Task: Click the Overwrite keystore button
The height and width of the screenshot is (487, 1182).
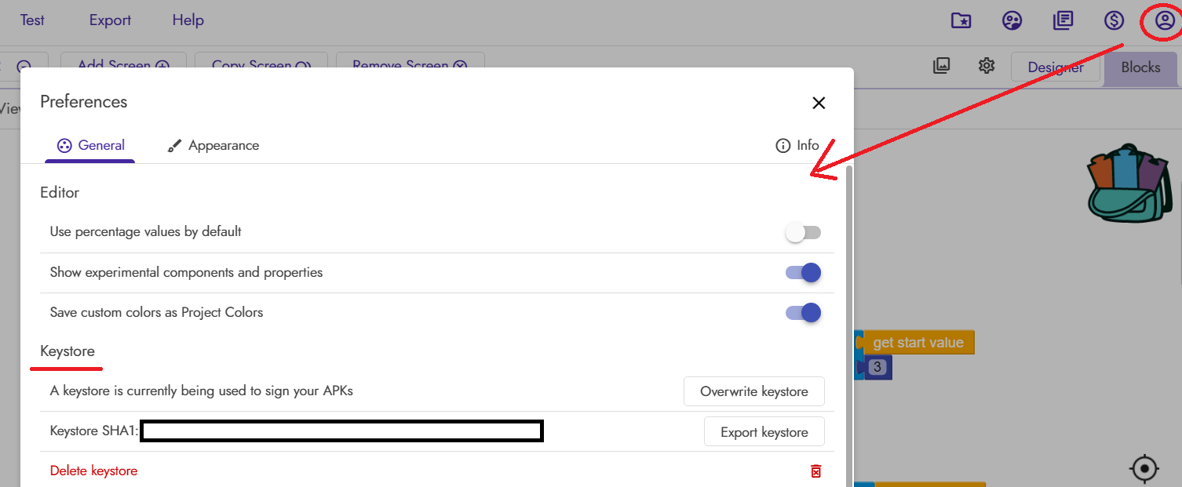Action: pos(753,391)
